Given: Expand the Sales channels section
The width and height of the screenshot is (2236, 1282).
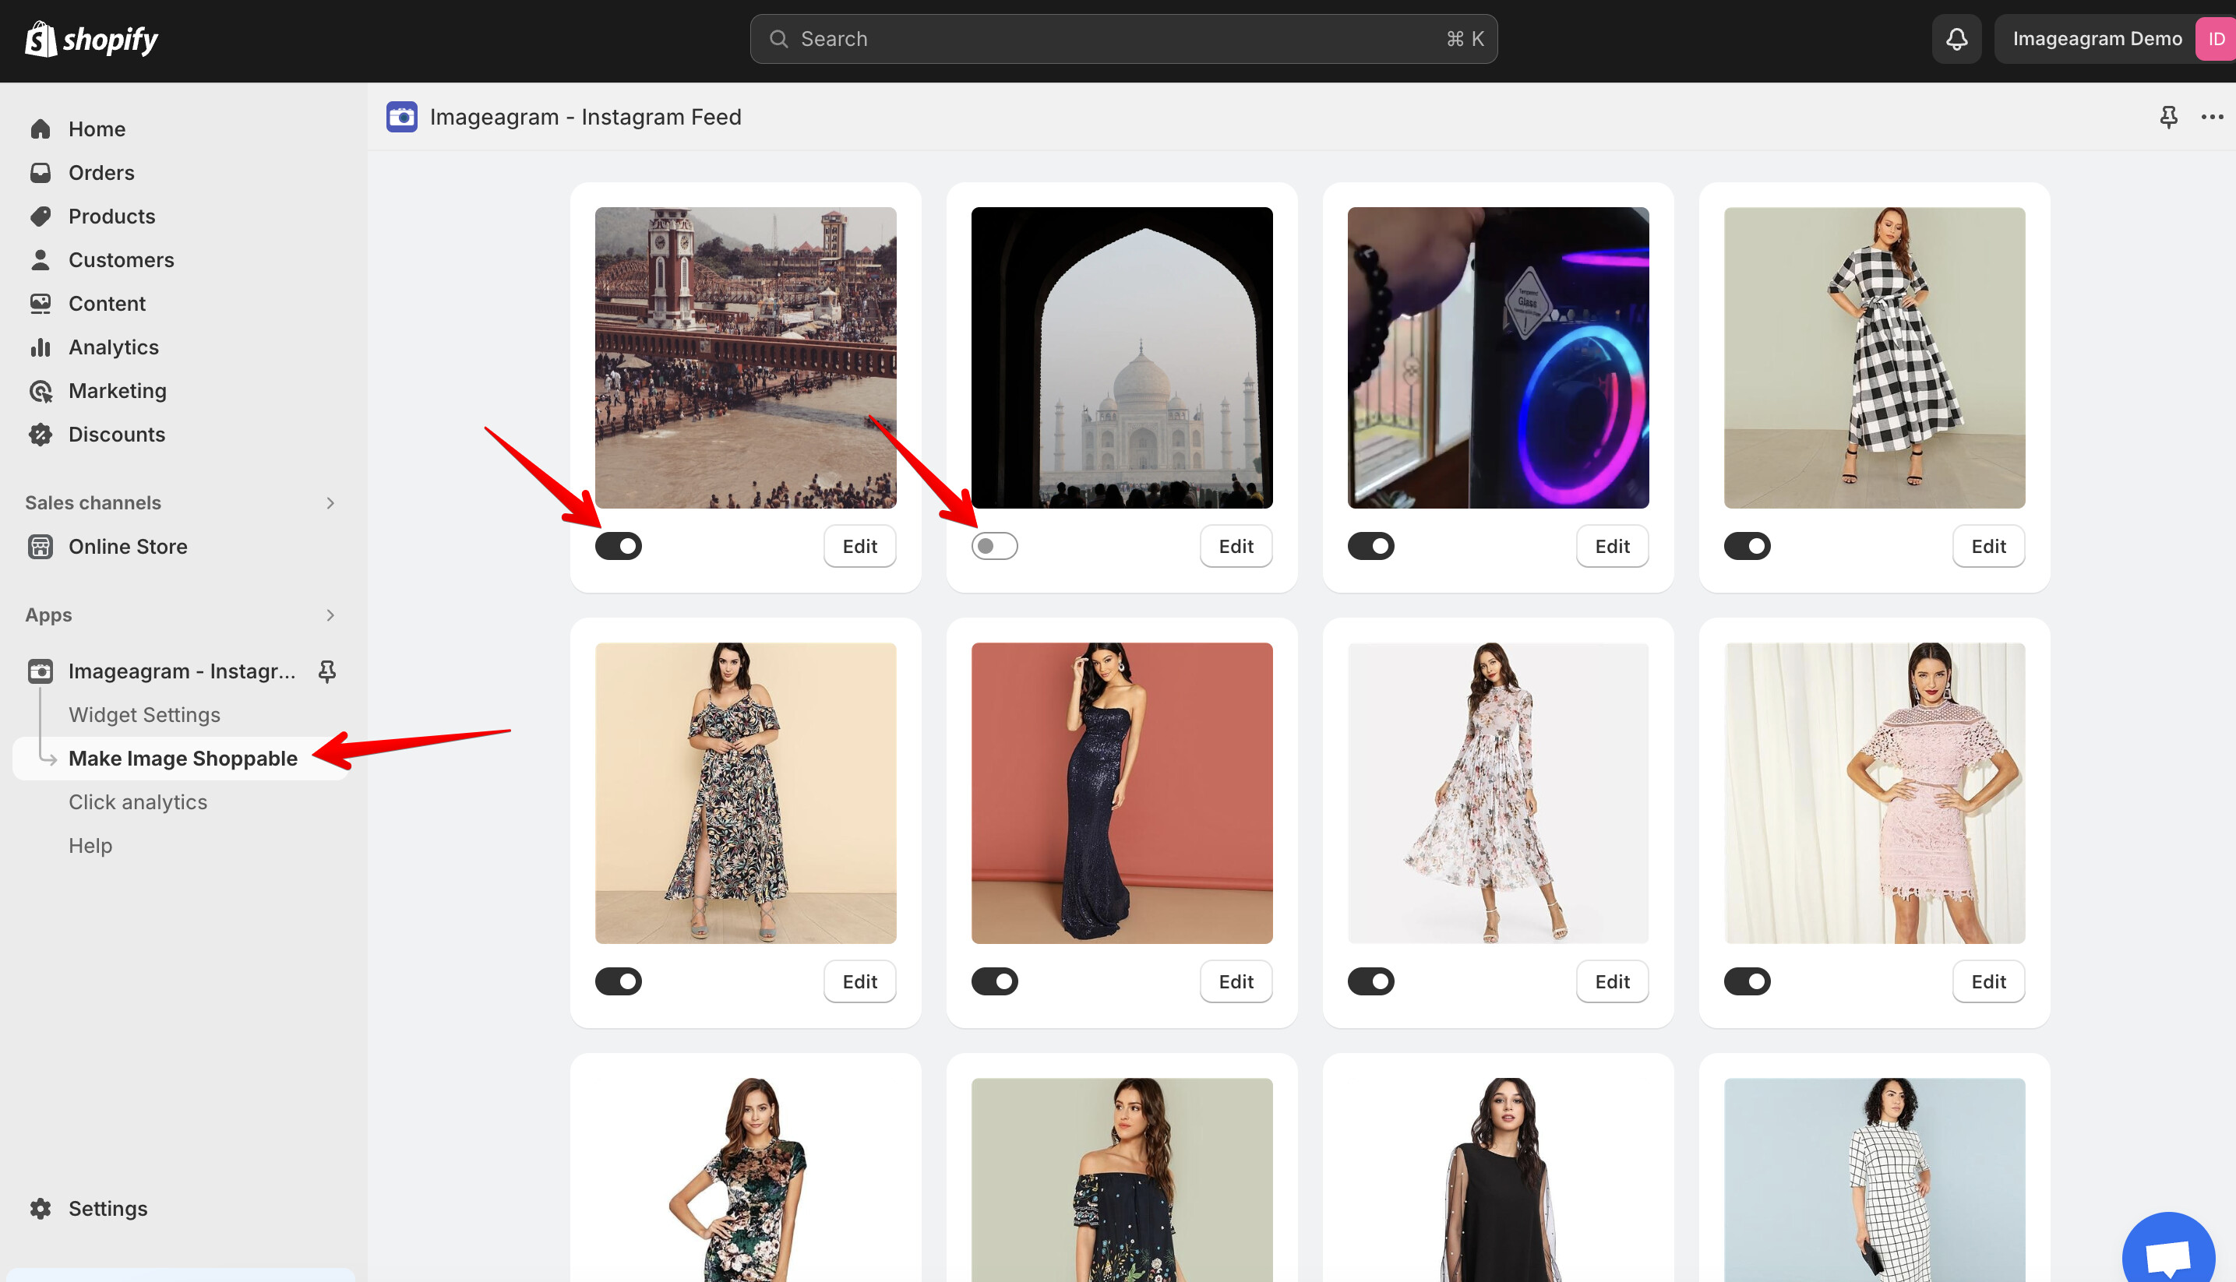Looking at the screenshot, I should [330, 503].
